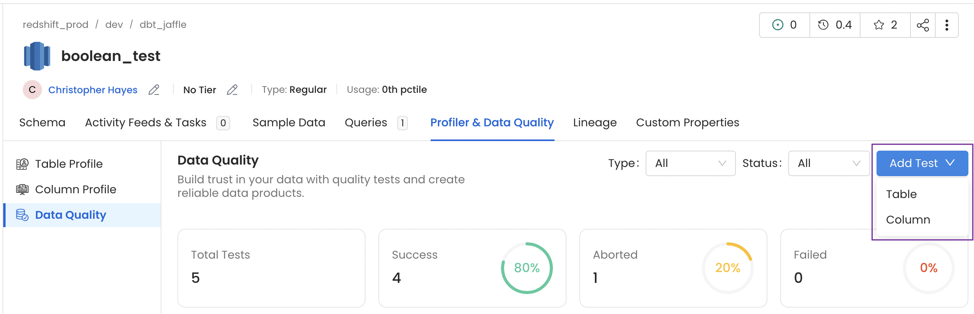The width and height of the screenshot is (974, 314).
Task: Switch to the Queries tab
Action: click(366, 122)
